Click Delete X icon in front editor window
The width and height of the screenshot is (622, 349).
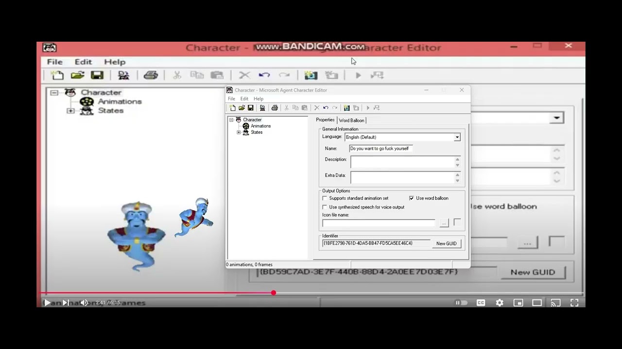[317, 108]
